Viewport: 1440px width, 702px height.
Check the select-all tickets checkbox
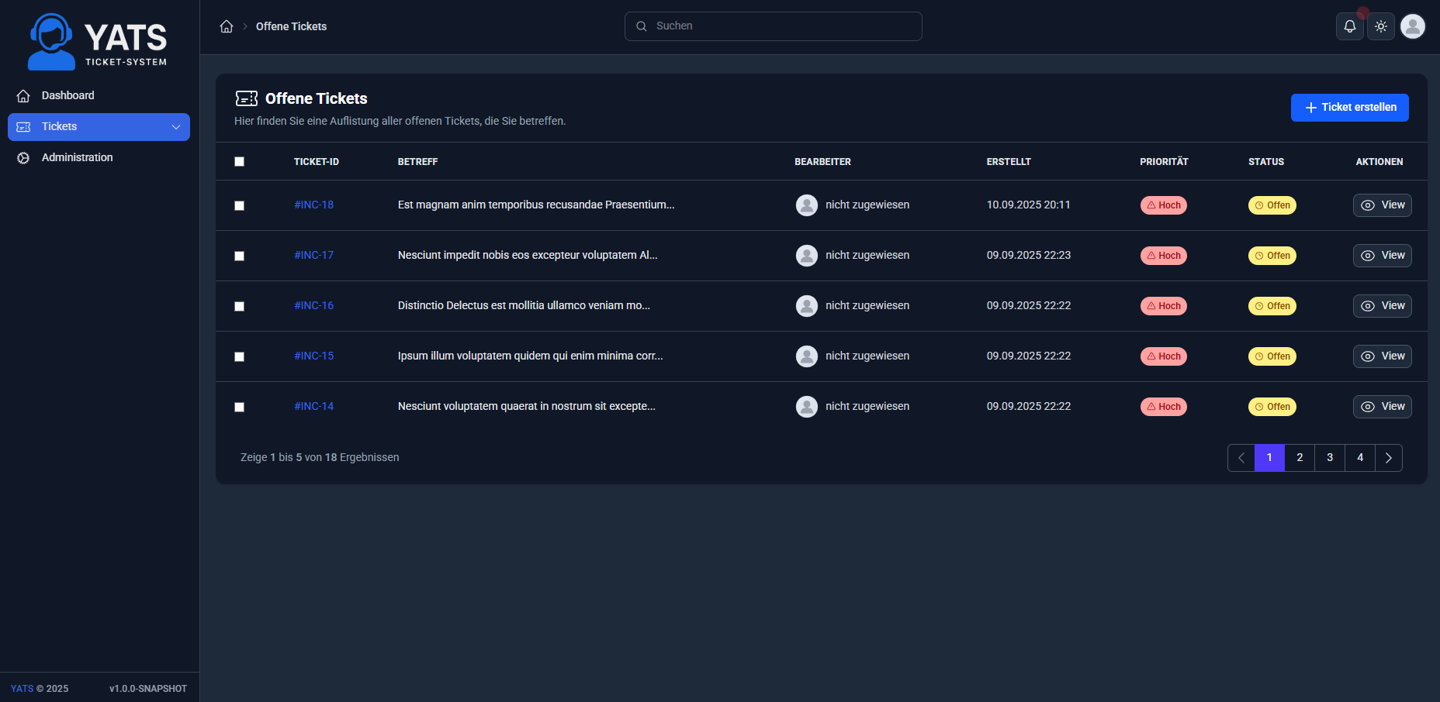coord(239,161)
